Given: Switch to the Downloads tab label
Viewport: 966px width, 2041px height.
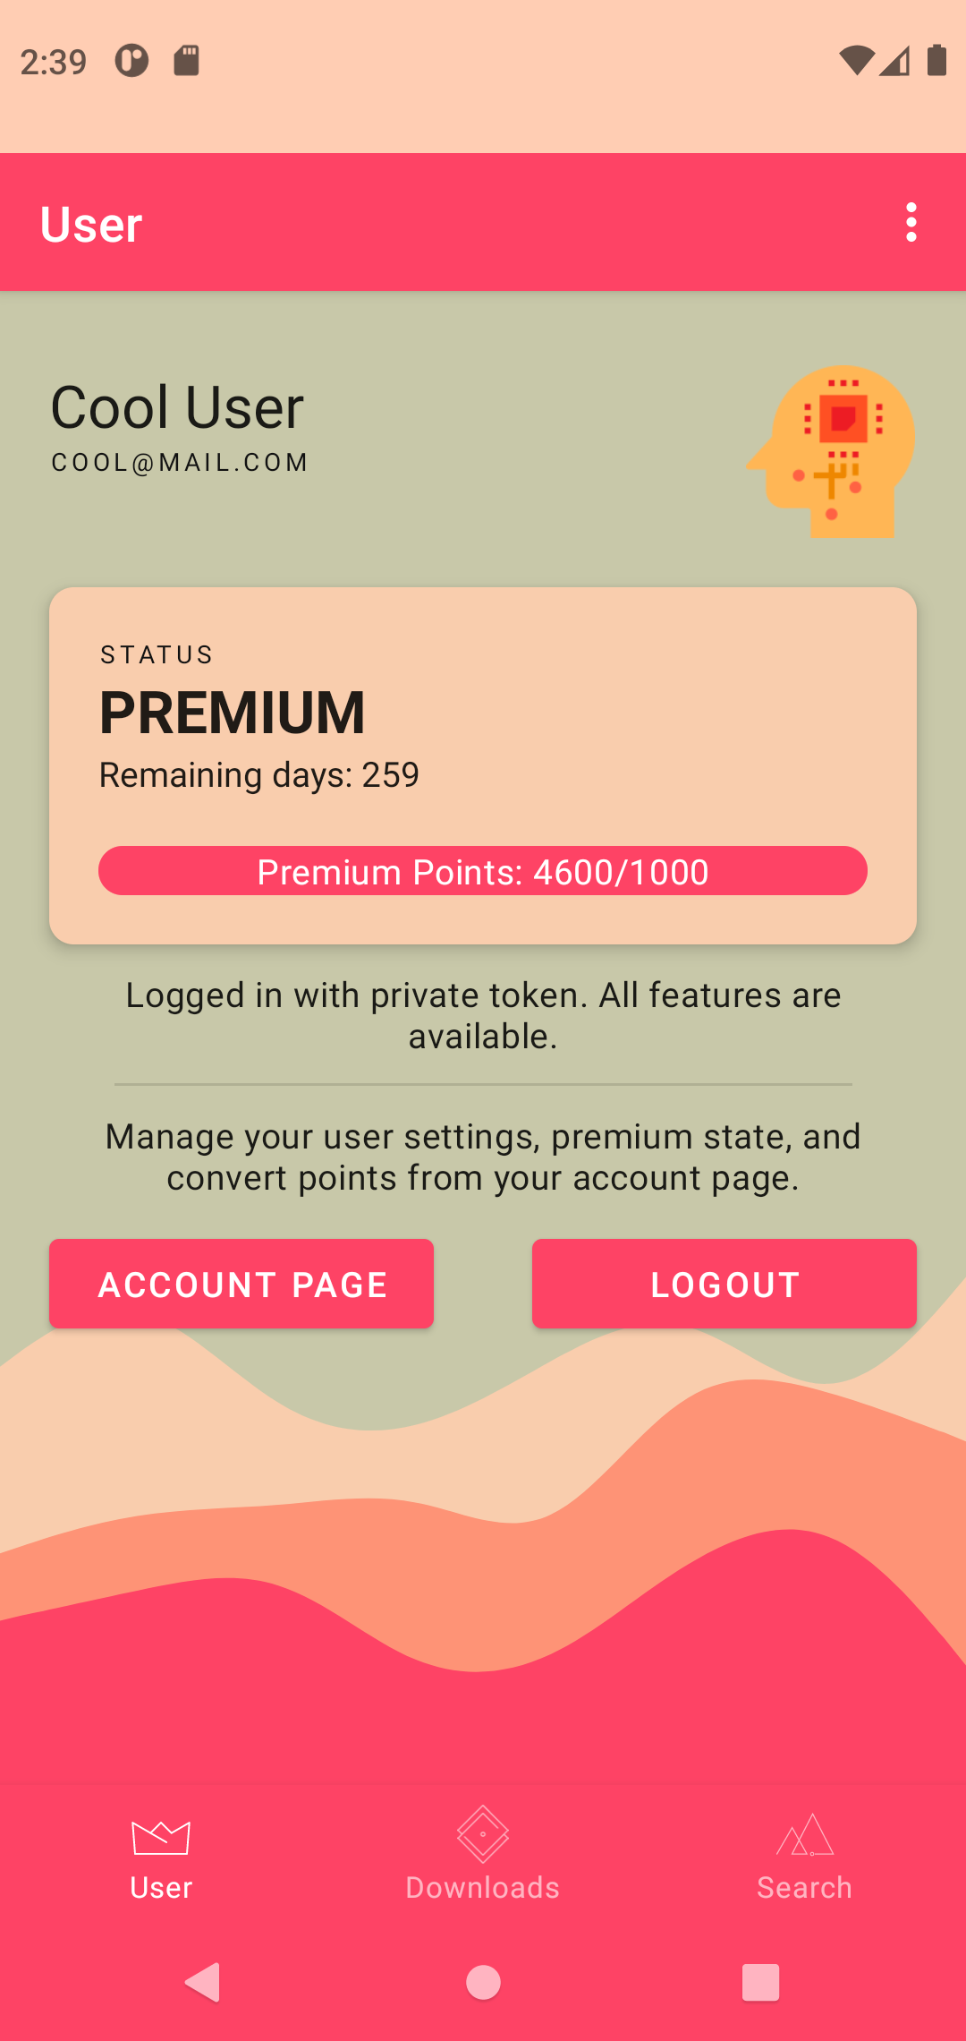Looking at the screenshot, I should [x=483, y=1887].
